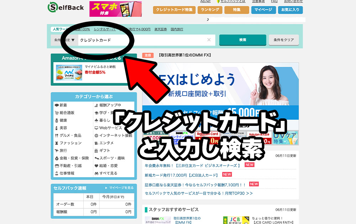Select the 総合通販 cart category
Image resolution: width=356 pixels, height=224 pixels.
(57, 113)
